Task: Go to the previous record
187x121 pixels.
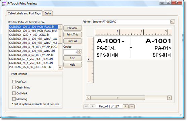Action: pyautogui.click(x=92, y=106)
